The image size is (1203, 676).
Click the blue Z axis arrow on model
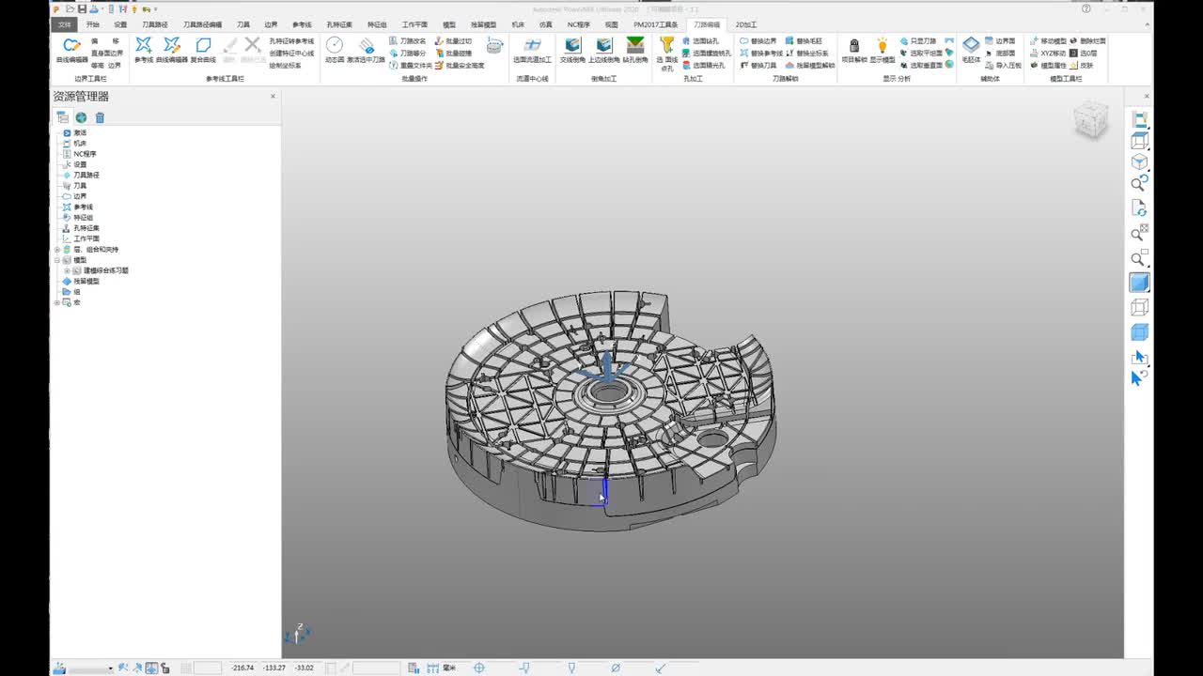click(x=607, y=364)
